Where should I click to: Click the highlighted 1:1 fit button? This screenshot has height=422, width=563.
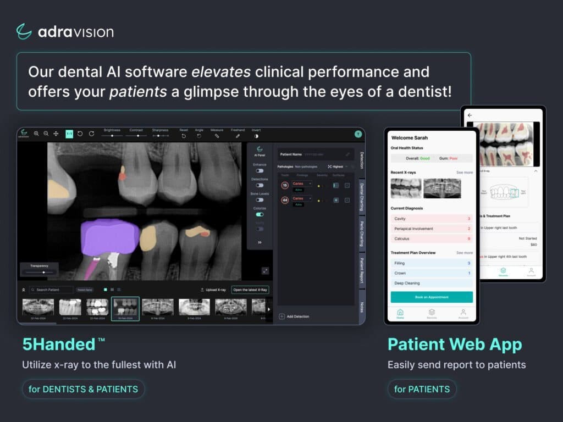click(69, 134)
